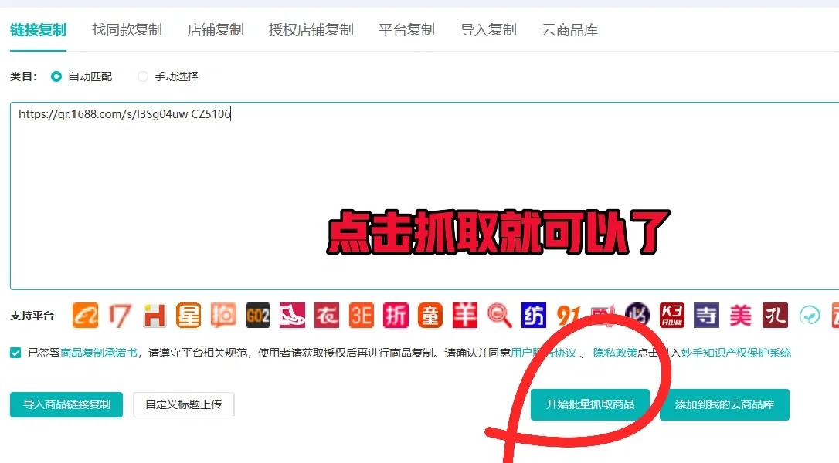Select the 1688 platform icon
The image size is (839, 463).
(x=85, y=315)
